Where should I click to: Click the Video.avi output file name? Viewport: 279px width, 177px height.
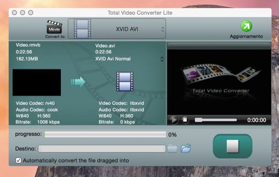coord(105,46)
